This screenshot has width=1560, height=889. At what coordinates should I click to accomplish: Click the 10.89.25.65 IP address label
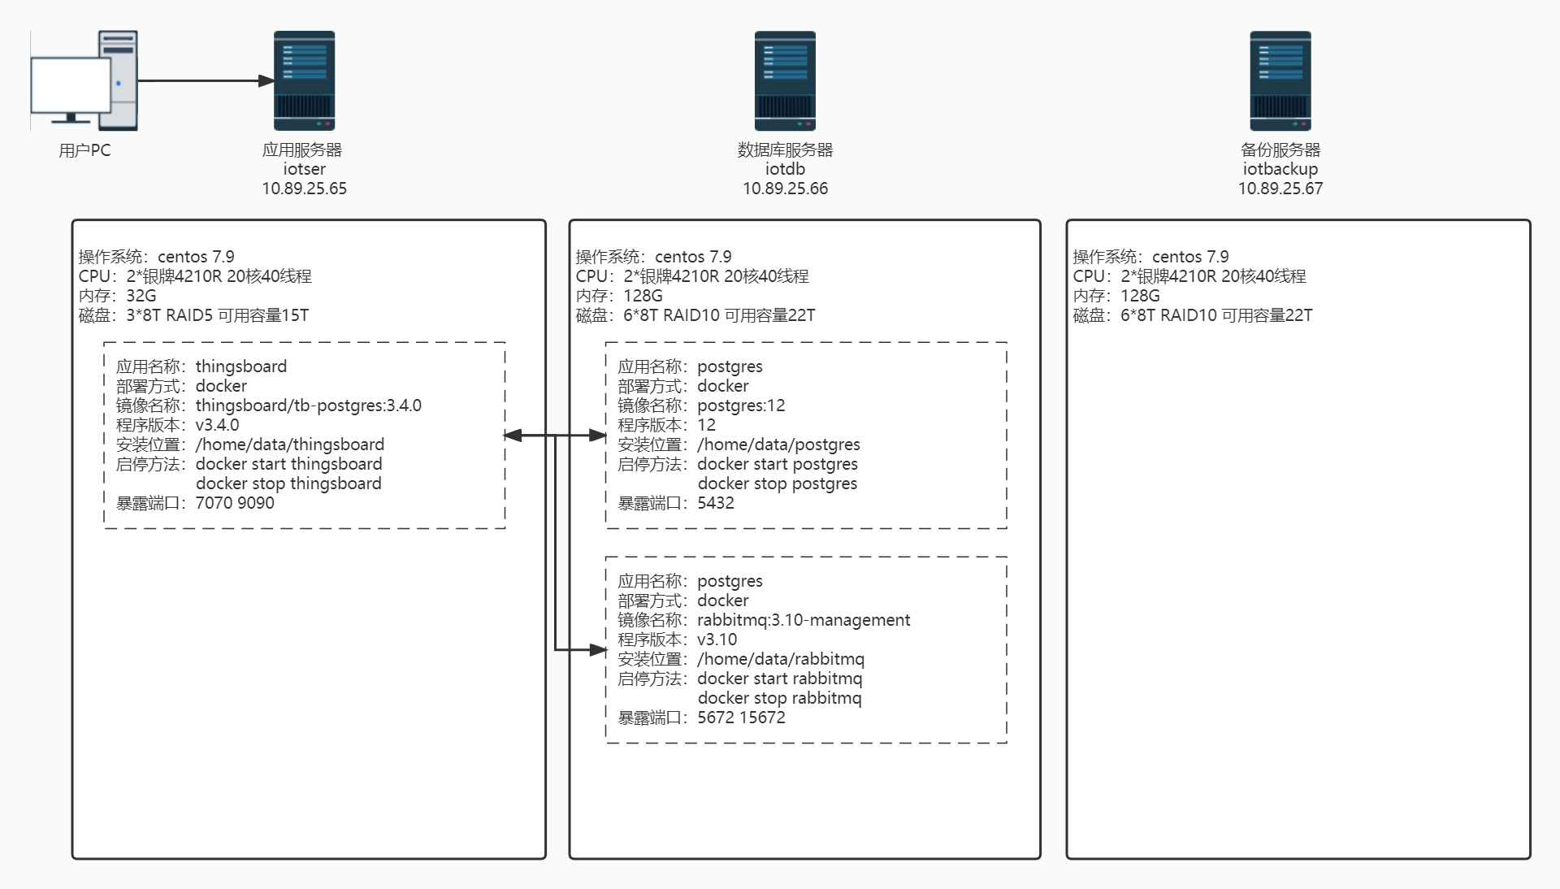pos(304,189)
